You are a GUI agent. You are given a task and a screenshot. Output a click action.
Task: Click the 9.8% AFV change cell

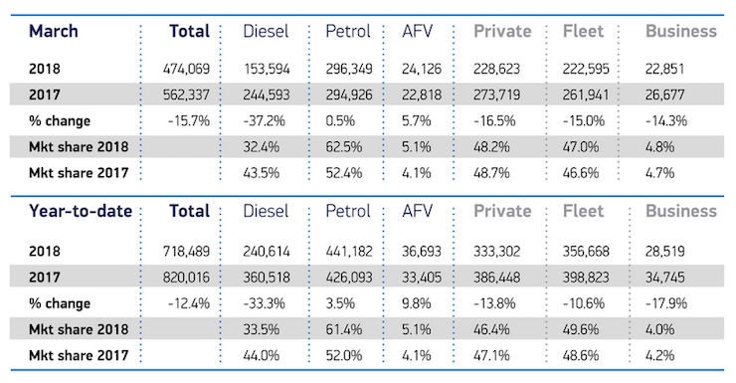click(416, 303)
